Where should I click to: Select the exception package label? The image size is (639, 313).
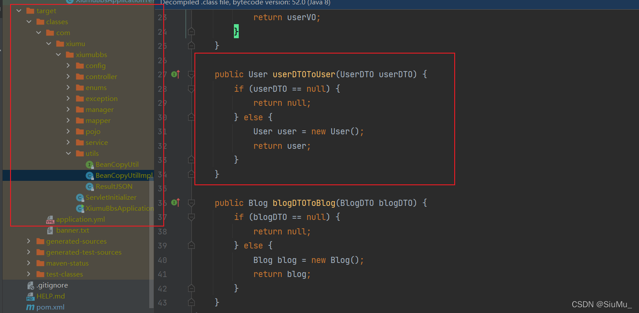pyautogui.click(x=101, y=99)
